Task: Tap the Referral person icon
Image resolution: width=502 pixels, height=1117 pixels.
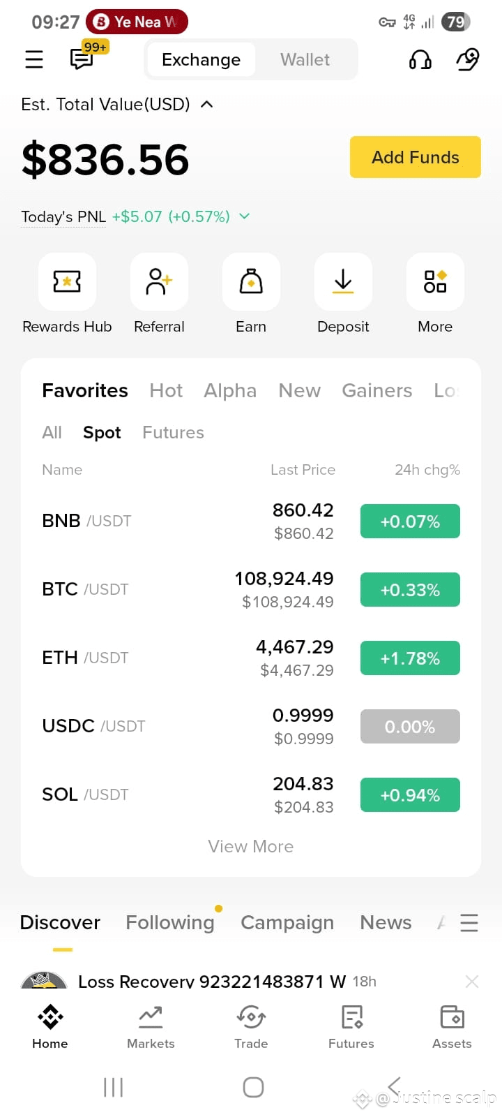Action: 159,281
